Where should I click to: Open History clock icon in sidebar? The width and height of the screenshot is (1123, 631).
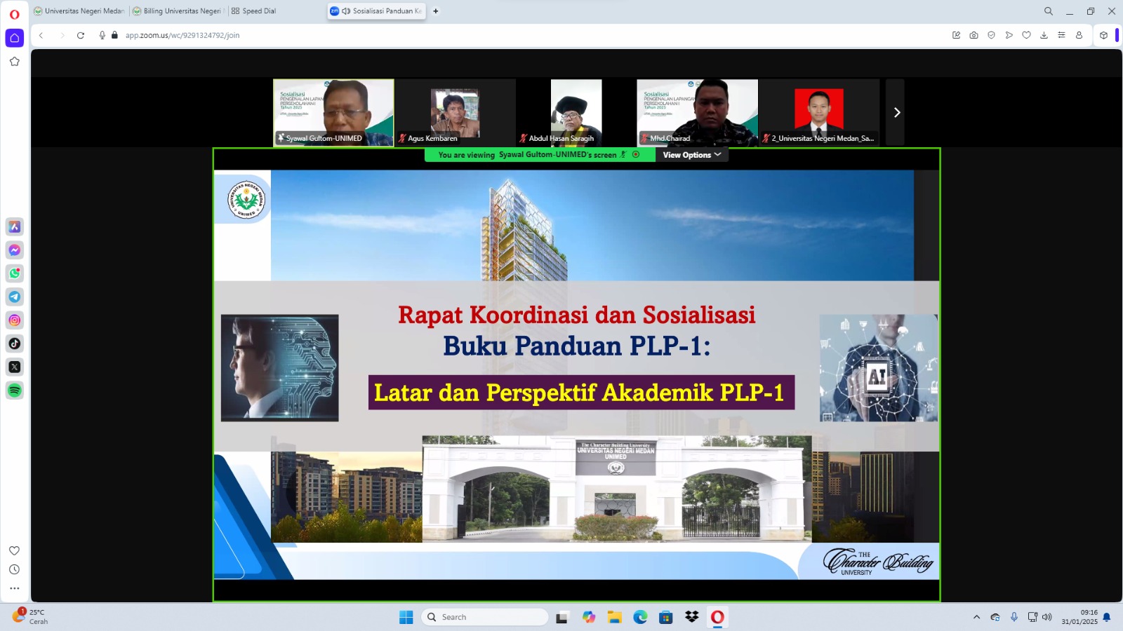(x=15, y=569)
